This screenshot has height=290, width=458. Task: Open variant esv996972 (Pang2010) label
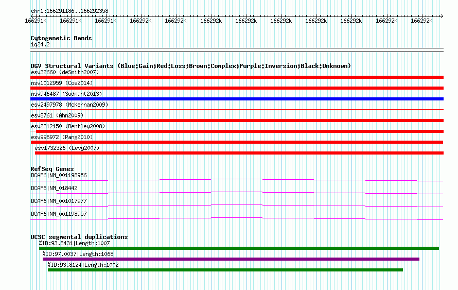click(x=62, y=137)
